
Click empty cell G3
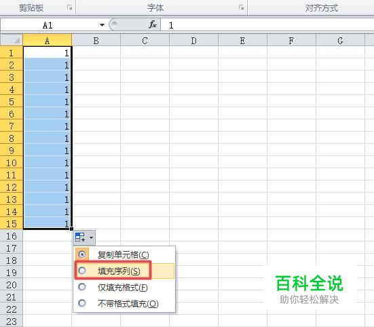point(340,77)
